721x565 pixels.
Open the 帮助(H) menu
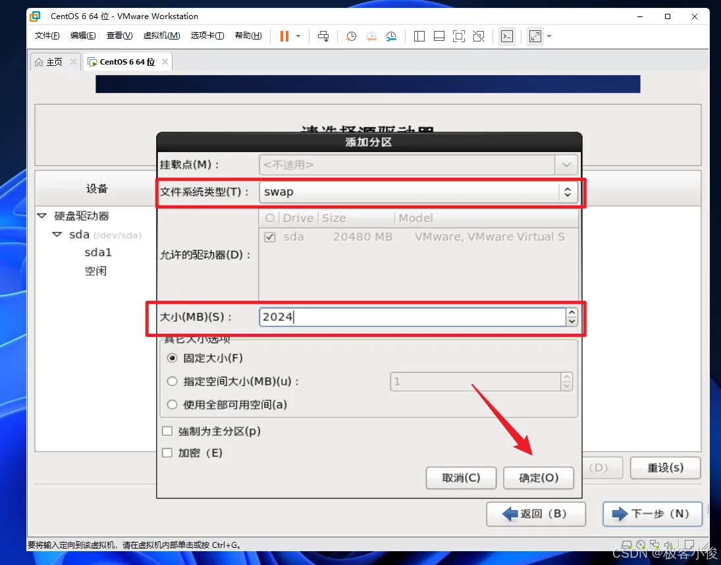248,36
